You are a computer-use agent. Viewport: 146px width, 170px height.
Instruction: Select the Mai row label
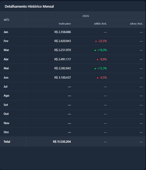pyautogui.click(x=6, y=68)
